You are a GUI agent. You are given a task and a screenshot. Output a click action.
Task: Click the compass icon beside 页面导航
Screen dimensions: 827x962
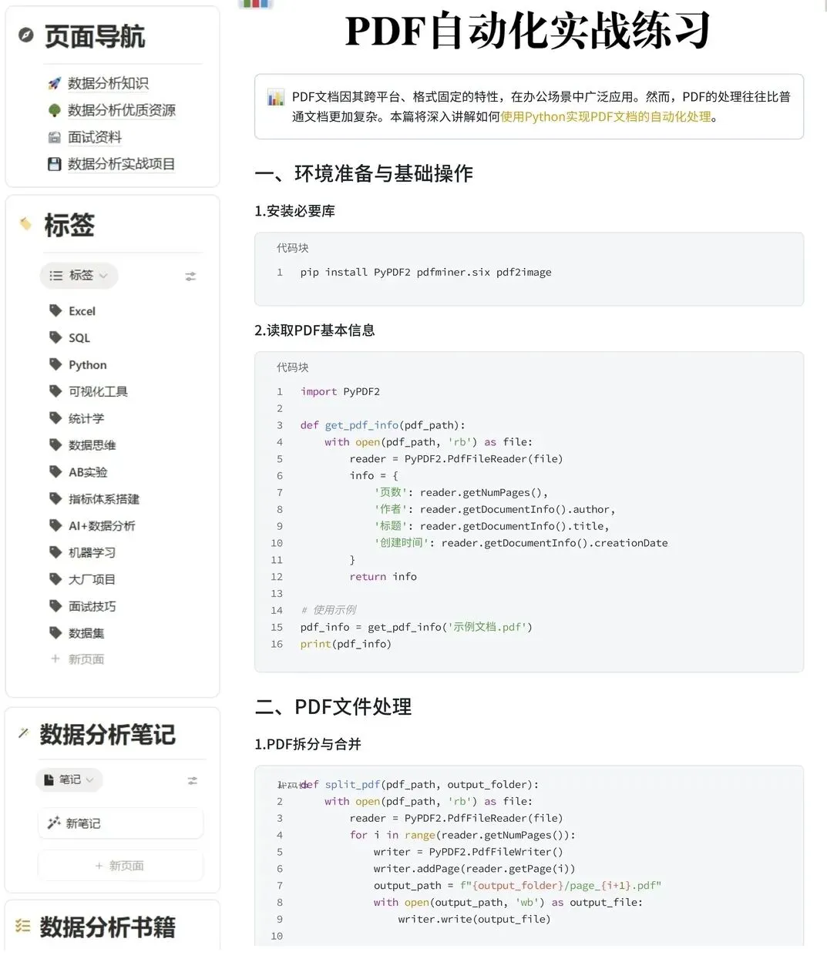point(25,35)
